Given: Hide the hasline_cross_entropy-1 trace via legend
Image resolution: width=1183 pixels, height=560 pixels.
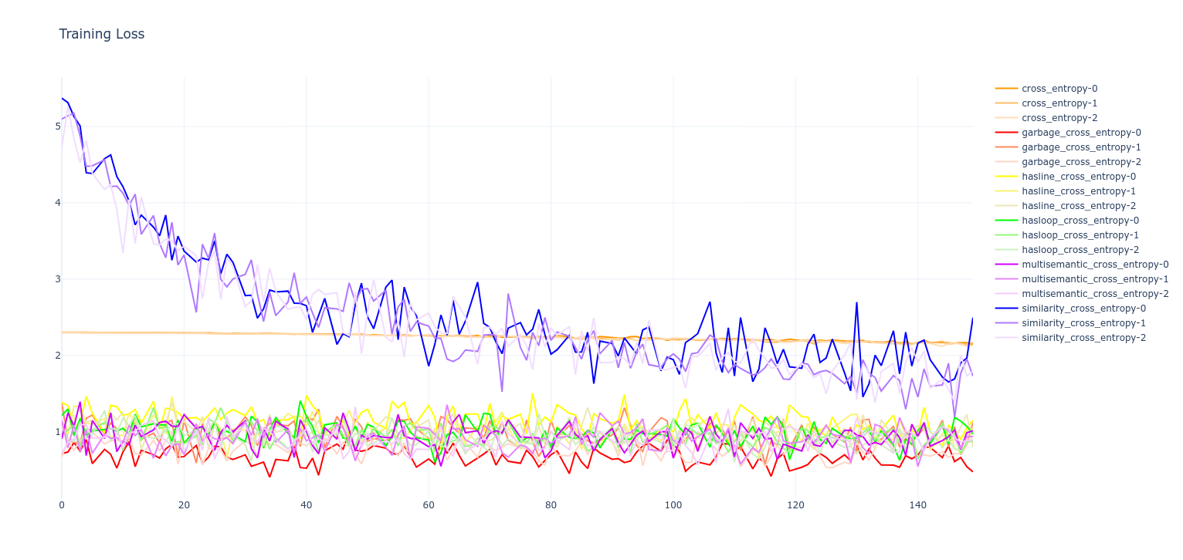Looking at the screenshot, I should point(1078,191).
